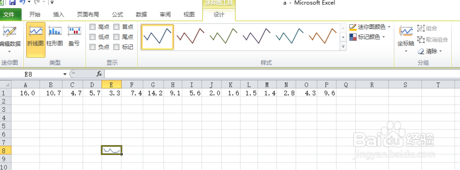Click the Save icon in quick access toolbar

pyautogui.click(x=12, y=3)
